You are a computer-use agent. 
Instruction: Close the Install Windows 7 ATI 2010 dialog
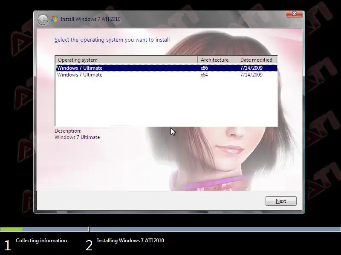(294, 14)
